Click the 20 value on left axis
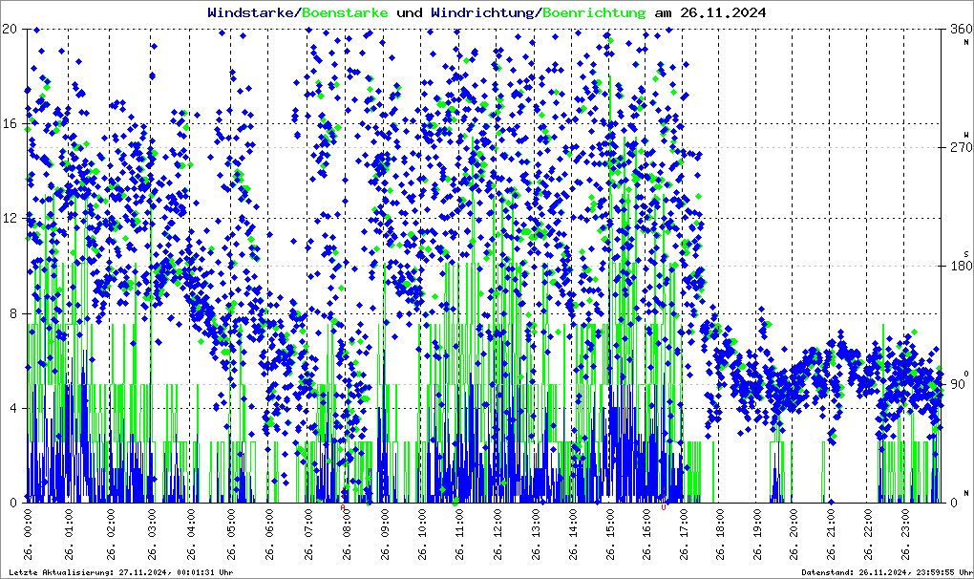 coord(11,29)
